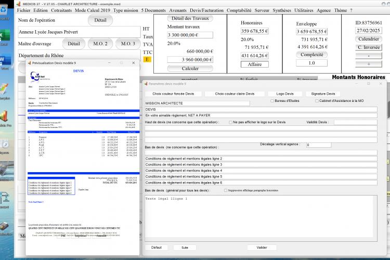
Task: Click the logo image in the Devis preview
Action: coord(38,76)
